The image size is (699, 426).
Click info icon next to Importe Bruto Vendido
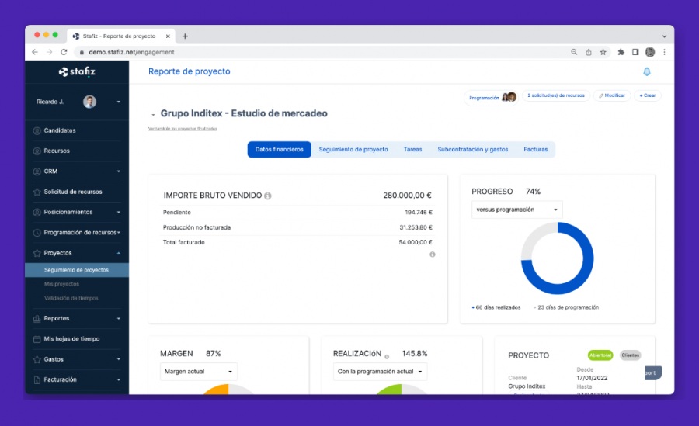point(267,196)
